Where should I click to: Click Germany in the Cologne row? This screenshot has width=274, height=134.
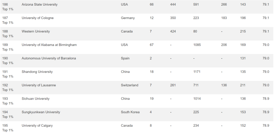coord(128,18)
